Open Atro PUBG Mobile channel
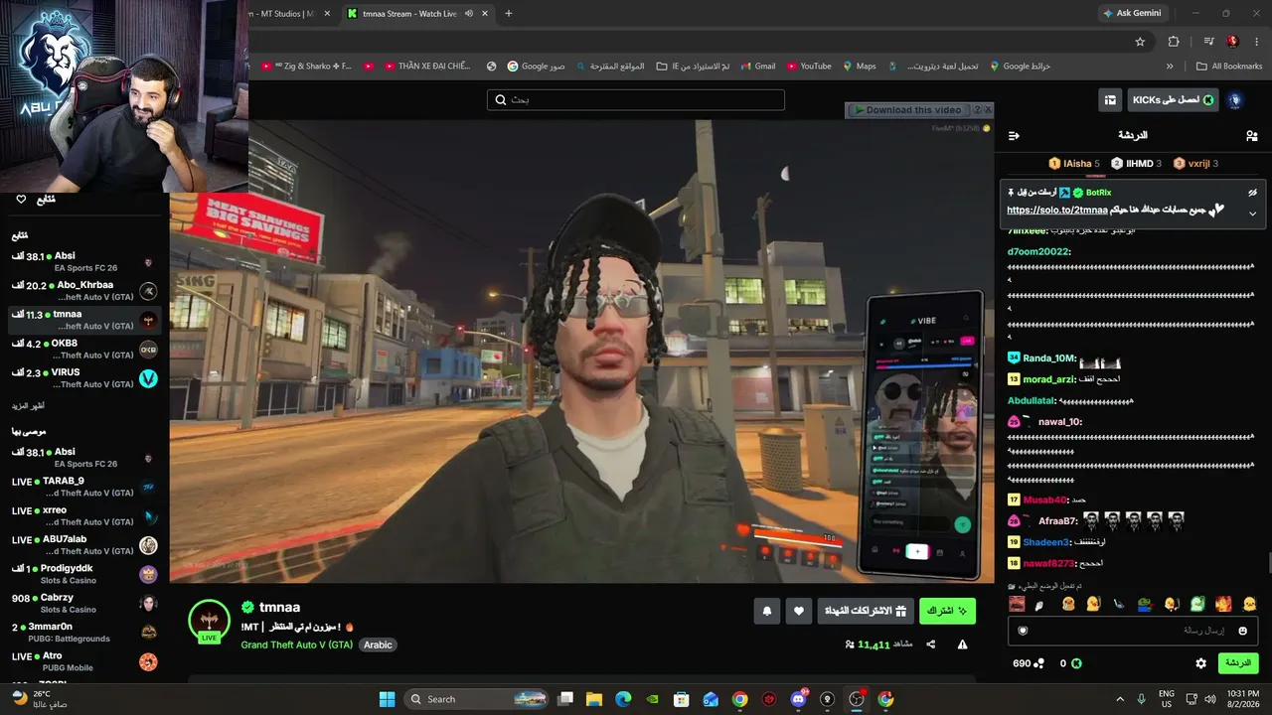1272x715 pixels. (84, 661)
